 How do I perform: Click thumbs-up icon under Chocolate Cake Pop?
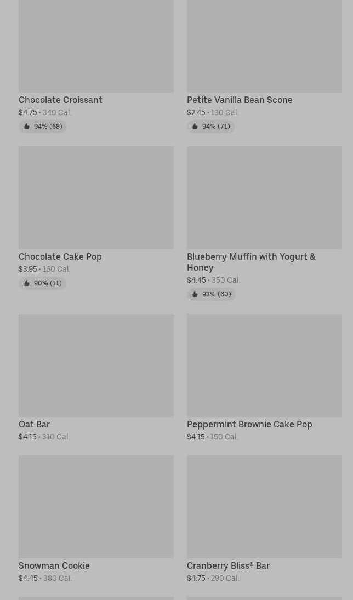[26, 283]
